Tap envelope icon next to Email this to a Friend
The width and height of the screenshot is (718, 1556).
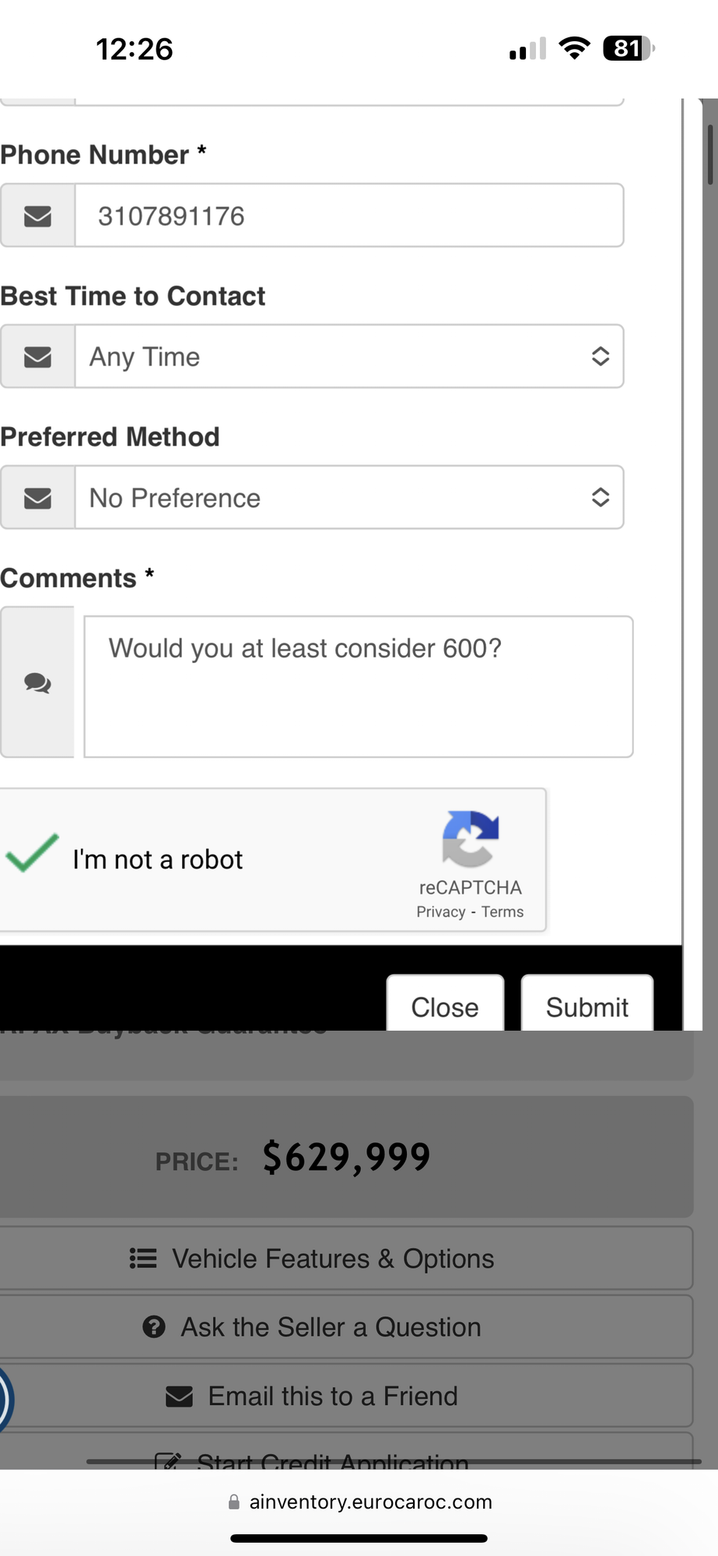click(179, 1397)
